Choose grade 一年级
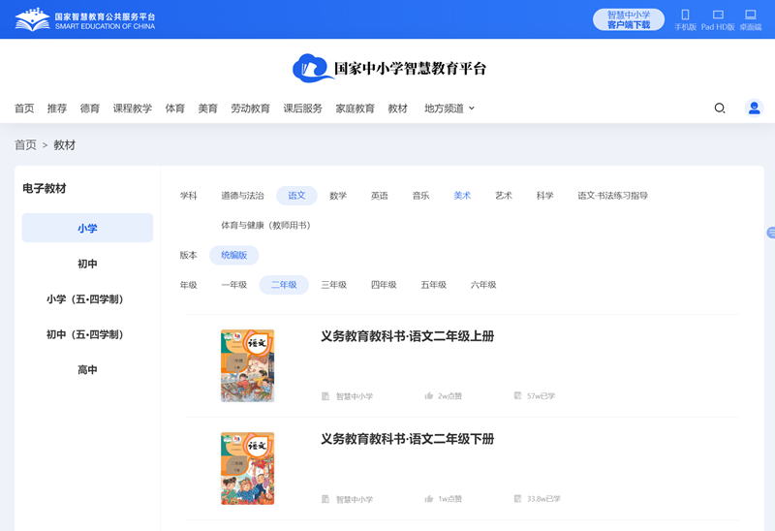Viewport: 775px width, 531px height. [x=233, y=285]
